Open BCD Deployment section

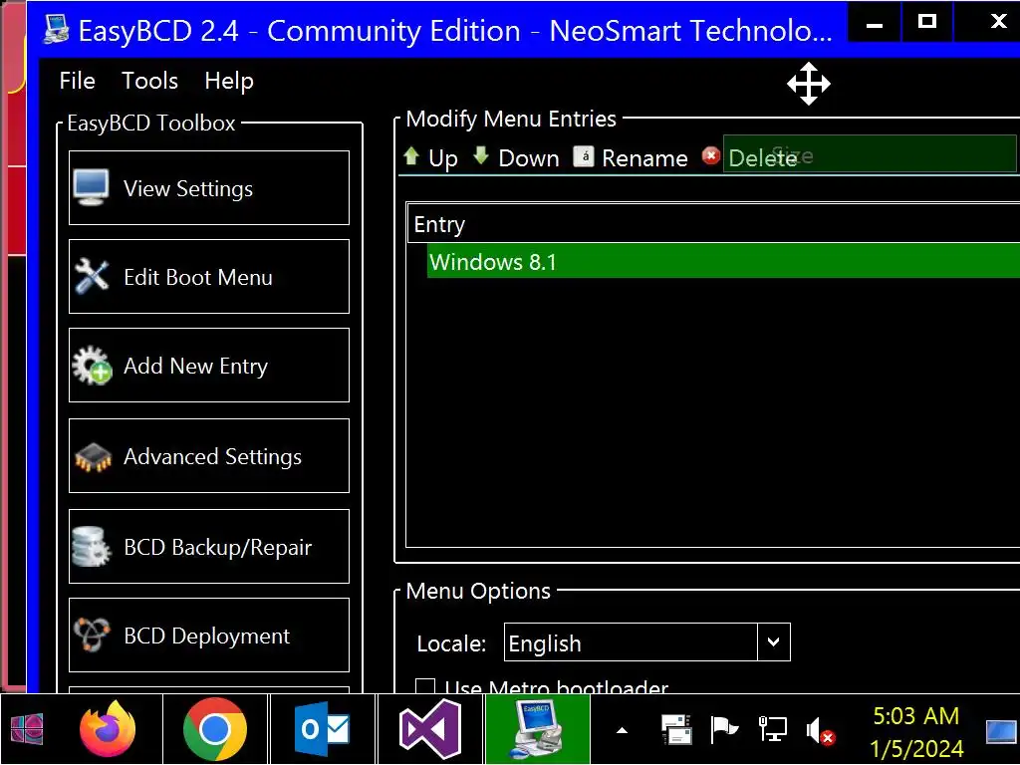[209, 635]
